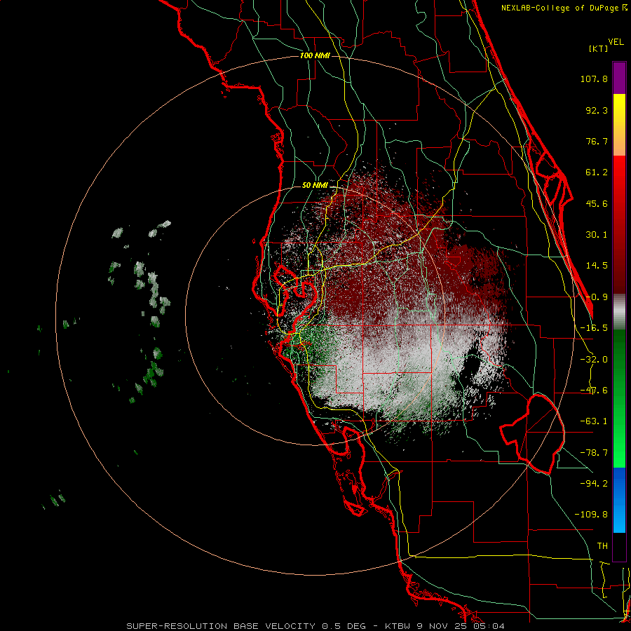Click the -63.1 velocity scale value
The image size is (631, 631).
pyautogui.click(x=594, y=421)
